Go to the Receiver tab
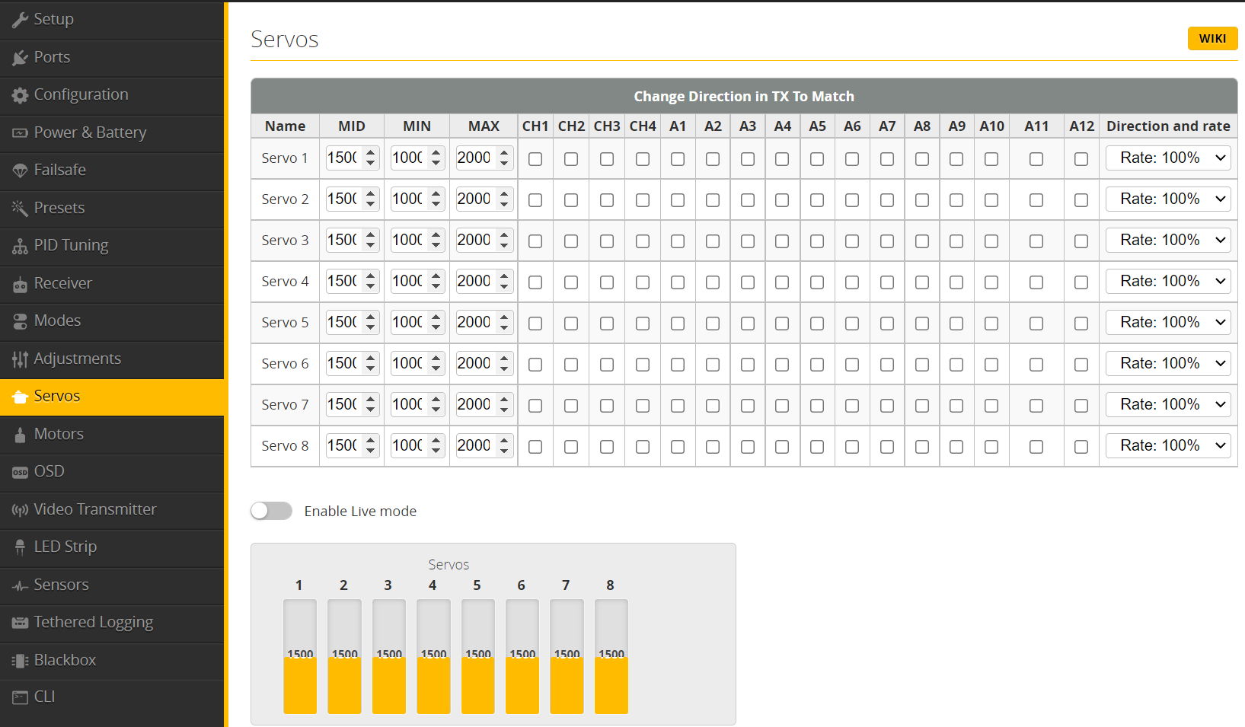This screenshot has width=1245, height=727. [x=62, y=283]
